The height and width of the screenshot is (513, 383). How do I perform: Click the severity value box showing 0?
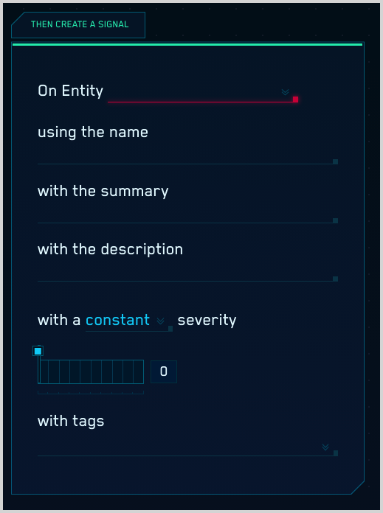pos(164,371)
